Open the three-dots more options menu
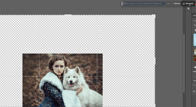The image size is (196, 107). coord(168,3)
